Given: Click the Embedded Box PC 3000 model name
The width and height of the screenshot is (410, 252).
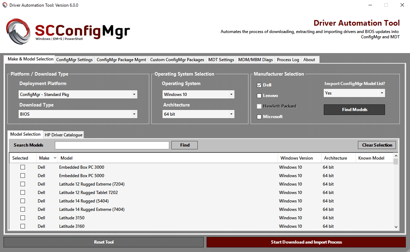Looking at the screenshot, I should tap(82, 167).
